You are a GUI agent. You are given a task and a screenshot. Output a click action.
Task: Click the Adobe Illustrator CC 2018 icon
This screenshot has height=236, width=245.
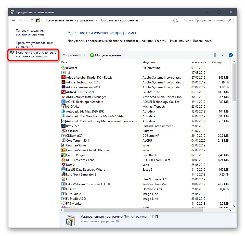[63, 82]
